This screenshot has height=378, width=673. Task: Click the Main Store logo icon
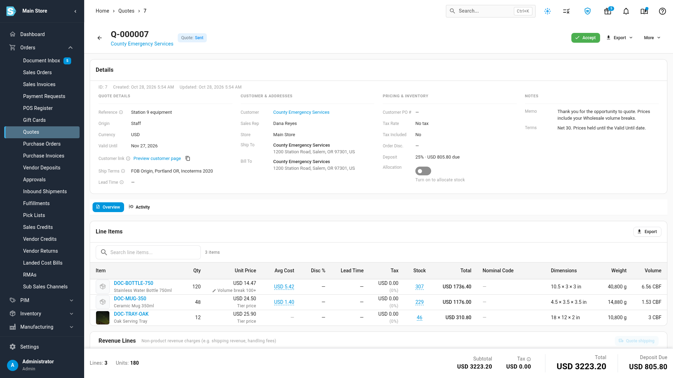click(x=11, y=11)
